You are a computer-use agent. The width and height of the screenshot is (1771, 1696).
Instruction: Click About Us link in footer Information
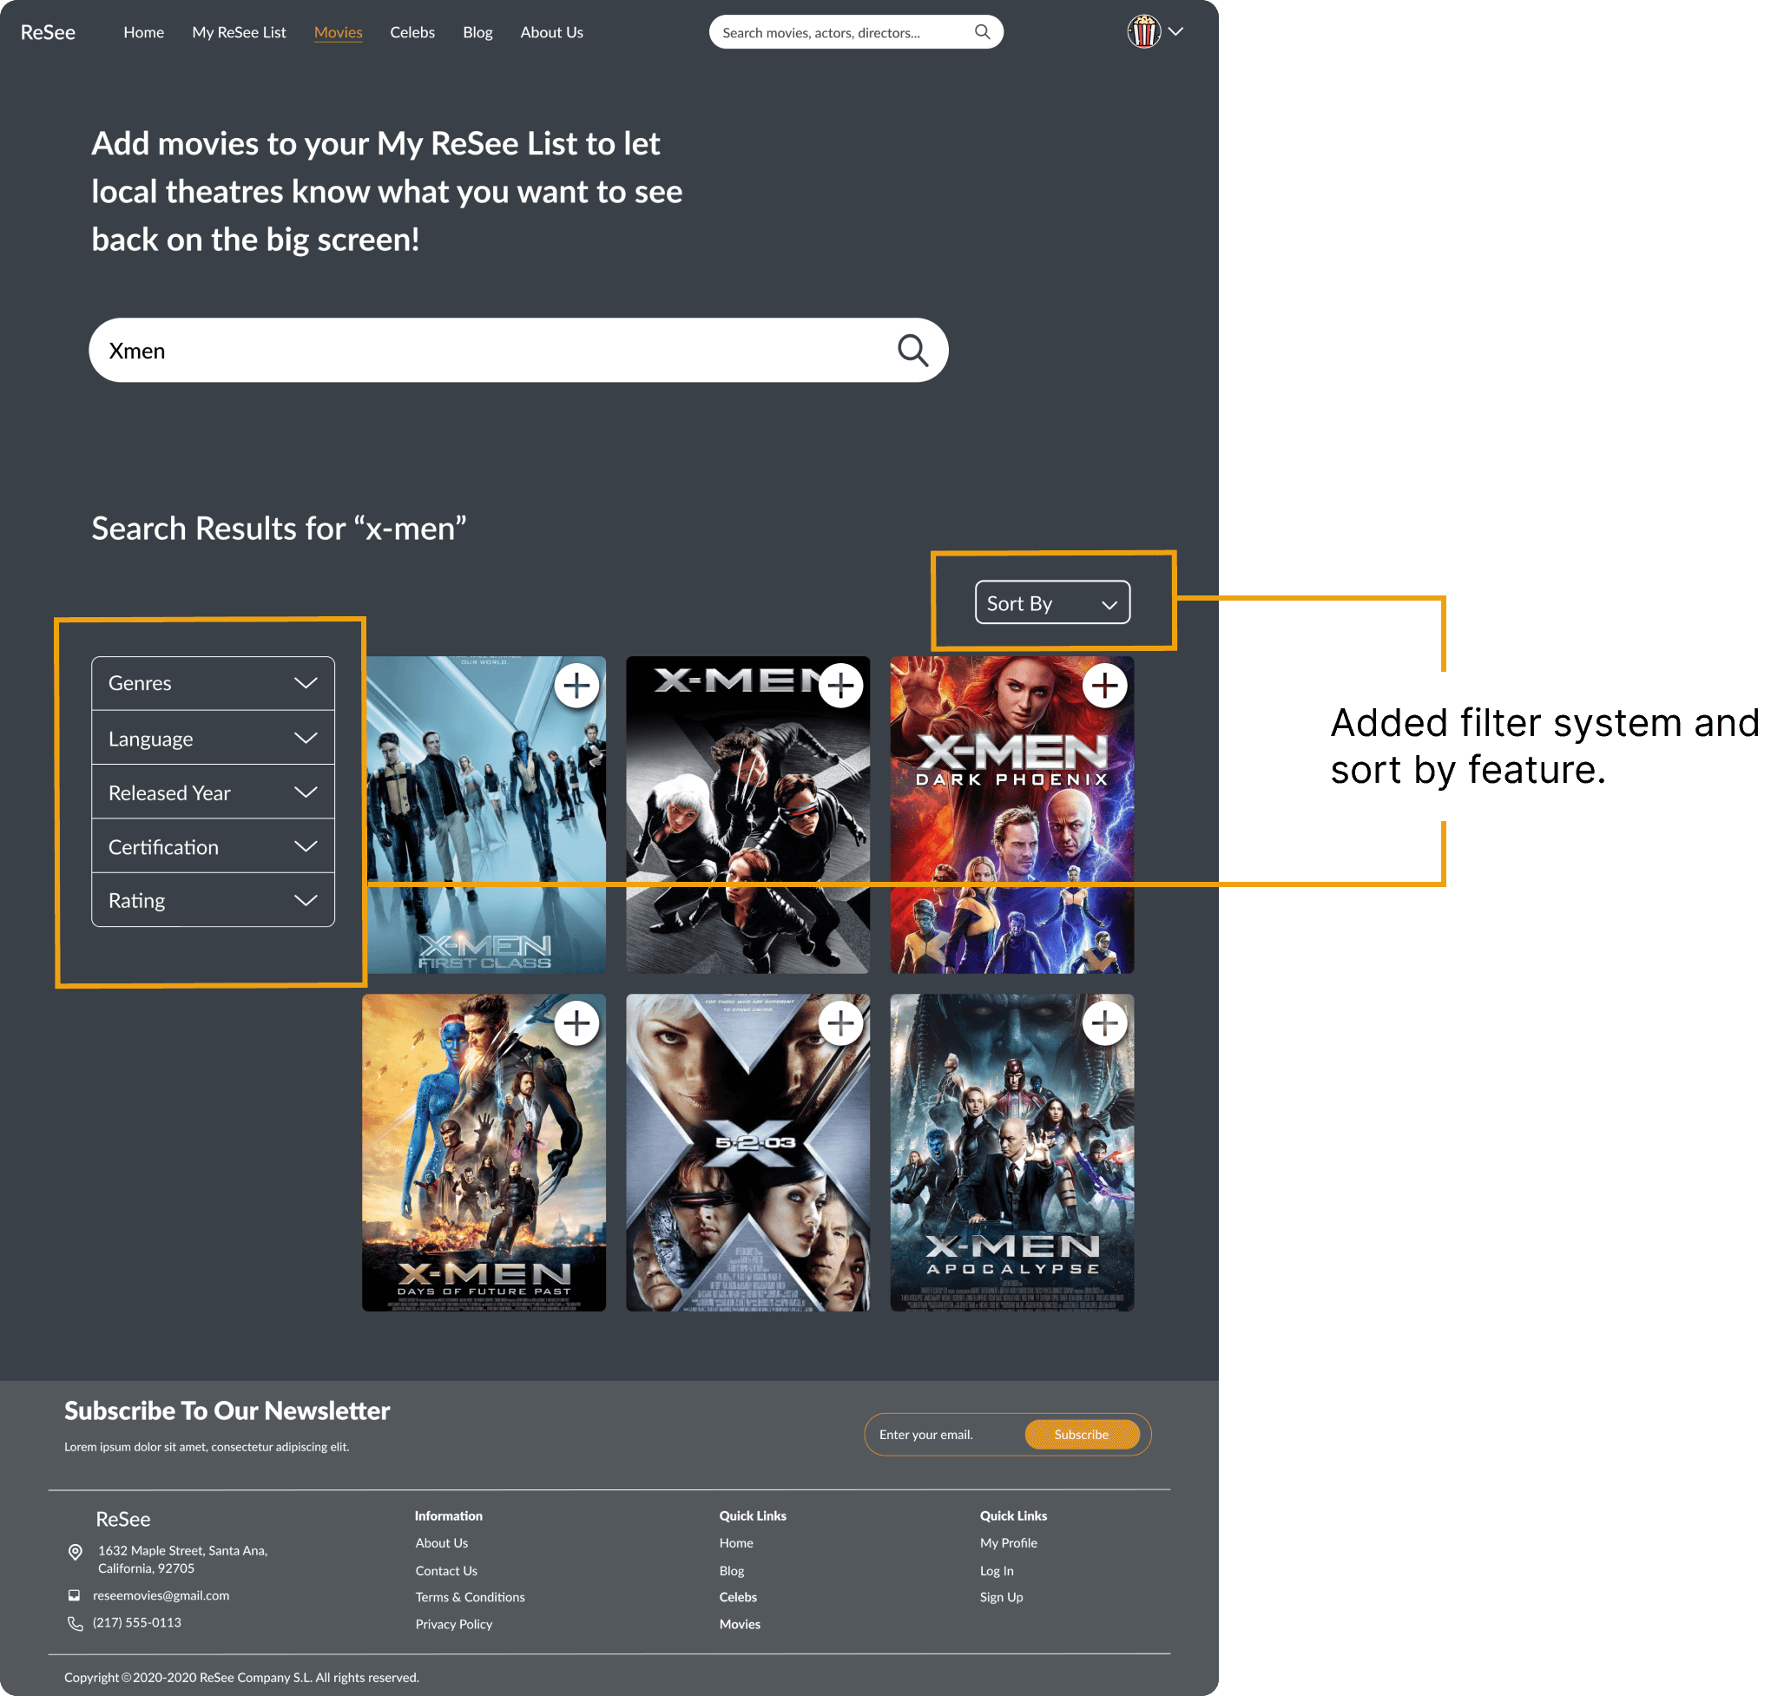coord(442,1543)
